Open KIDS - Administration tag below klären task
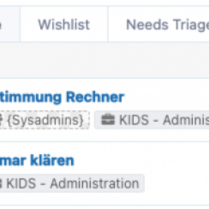Viewport: 209px width, 209px height. (72, 183)
